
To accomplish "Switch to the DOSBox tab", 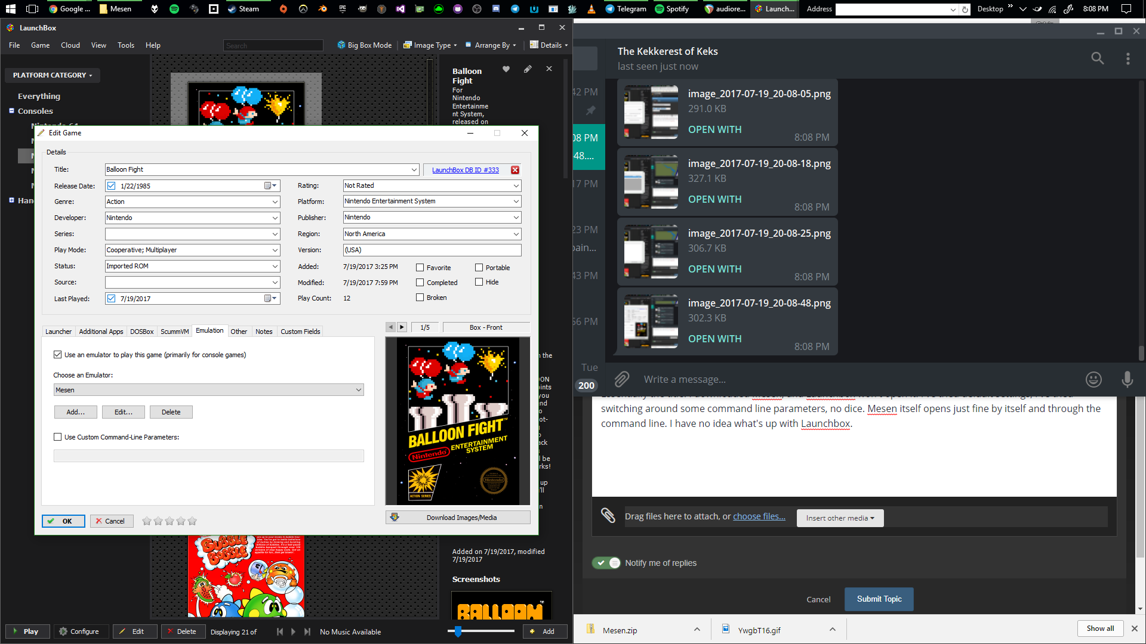I will tap(142, 332).
